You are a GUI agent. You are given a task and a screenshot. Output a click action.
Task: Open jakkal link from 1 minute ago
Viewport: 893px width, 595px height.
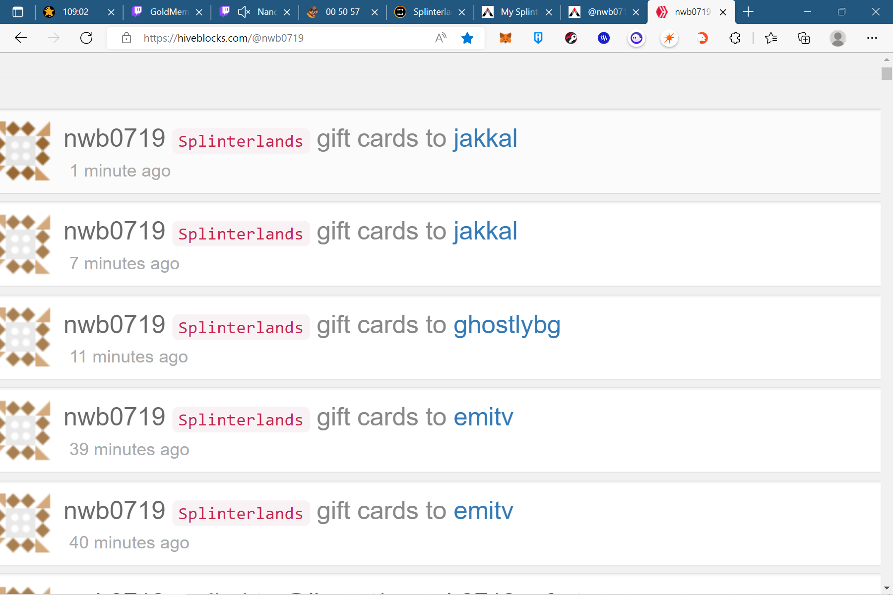[x=485, y=138]
